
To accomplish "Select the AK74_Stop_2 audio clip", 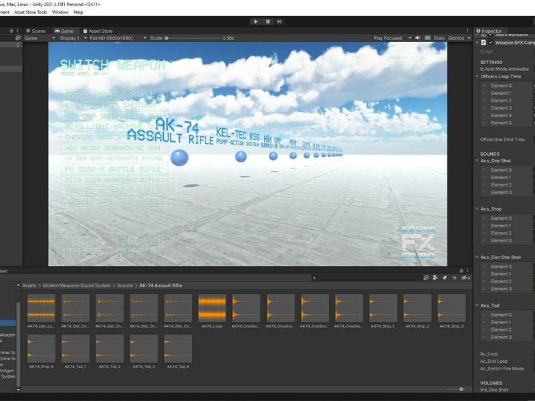I will [417, 311].
